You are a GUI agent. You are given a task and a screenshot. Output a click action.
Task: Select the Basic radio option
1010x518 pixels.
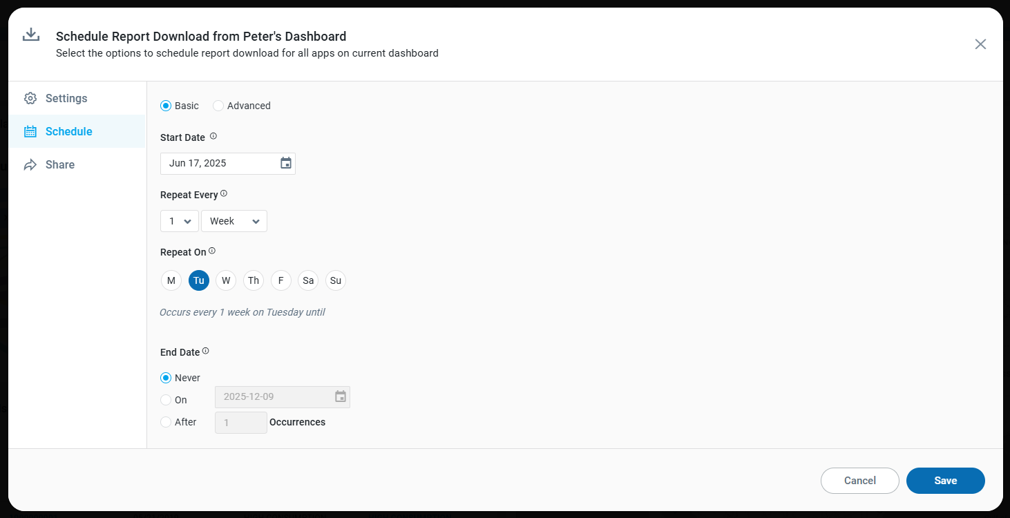pyautogui.click(x=166, y=106)
